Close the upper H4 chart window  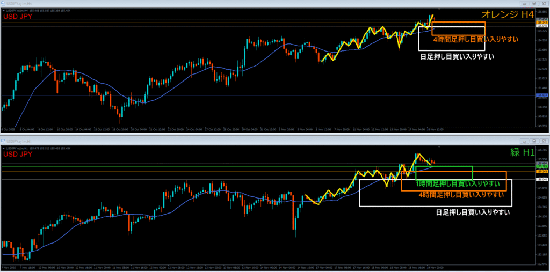(544, 3)
